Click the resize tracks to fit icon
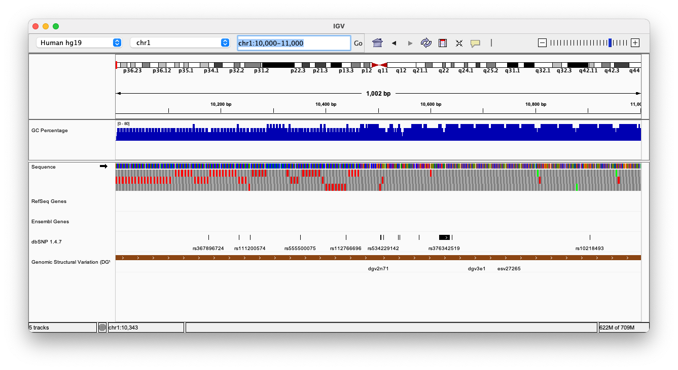 459,43
